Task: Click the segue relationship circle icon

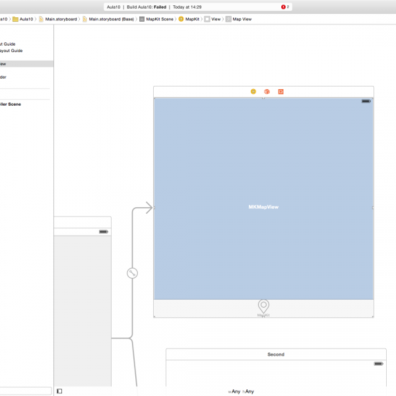Action: (x=133, y=273)
